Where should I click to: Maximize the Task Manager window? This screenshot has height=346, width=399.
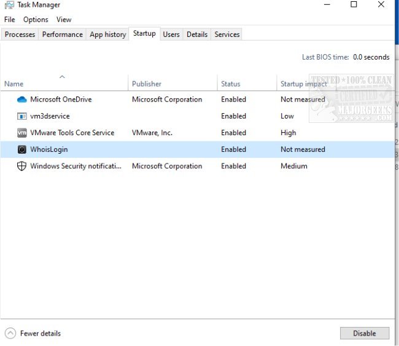[x=354, y=4]
